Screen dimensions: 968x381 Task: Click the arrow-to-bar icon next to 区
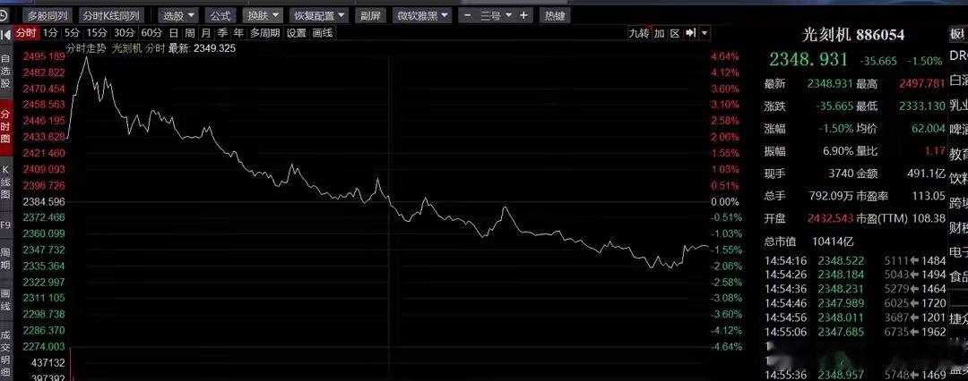click(691, 33)
